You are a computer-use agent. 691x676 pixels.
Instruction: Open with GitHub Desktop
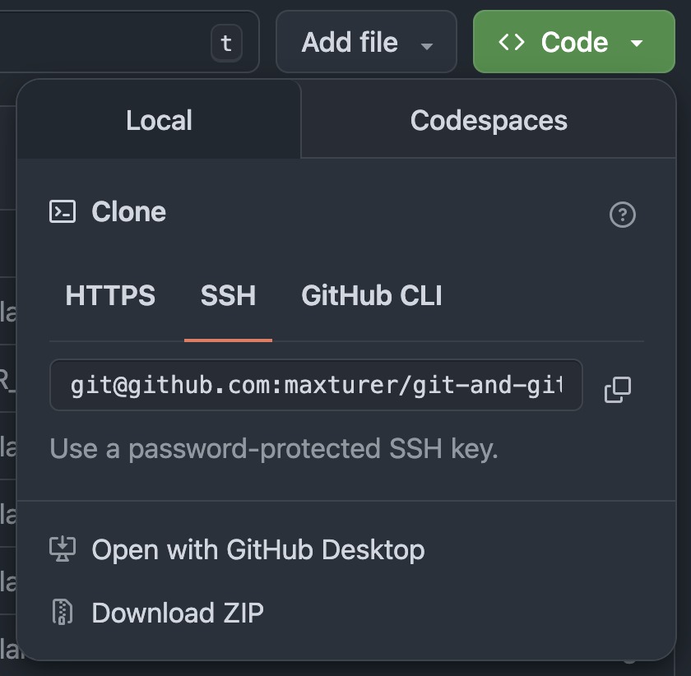click(257, 549)
